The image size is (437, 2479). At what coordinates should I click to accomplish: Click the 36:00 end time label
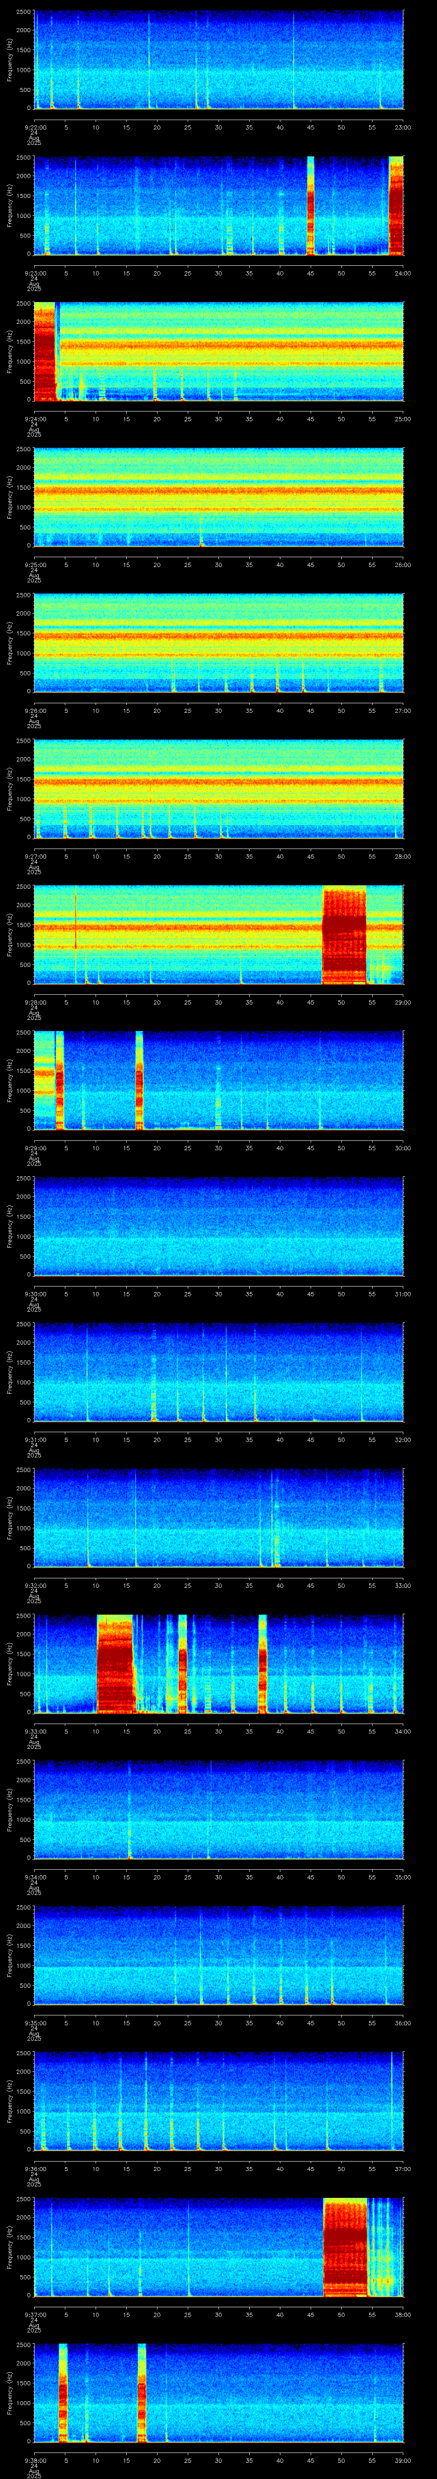tap(402, 2023)
